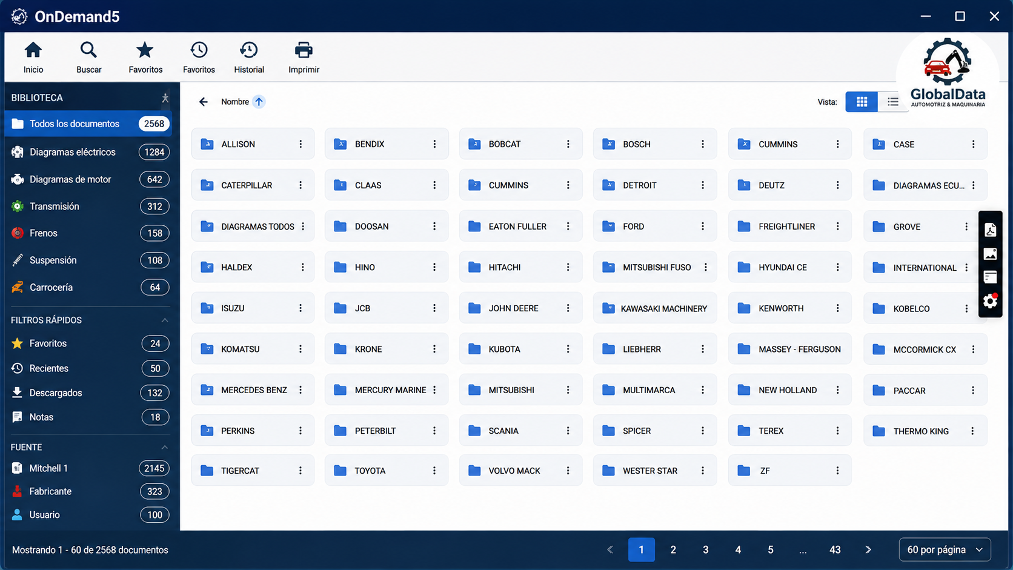Select Carrocería category
This screenshot has height=570, width=1013.
click(x=88, y=287)
